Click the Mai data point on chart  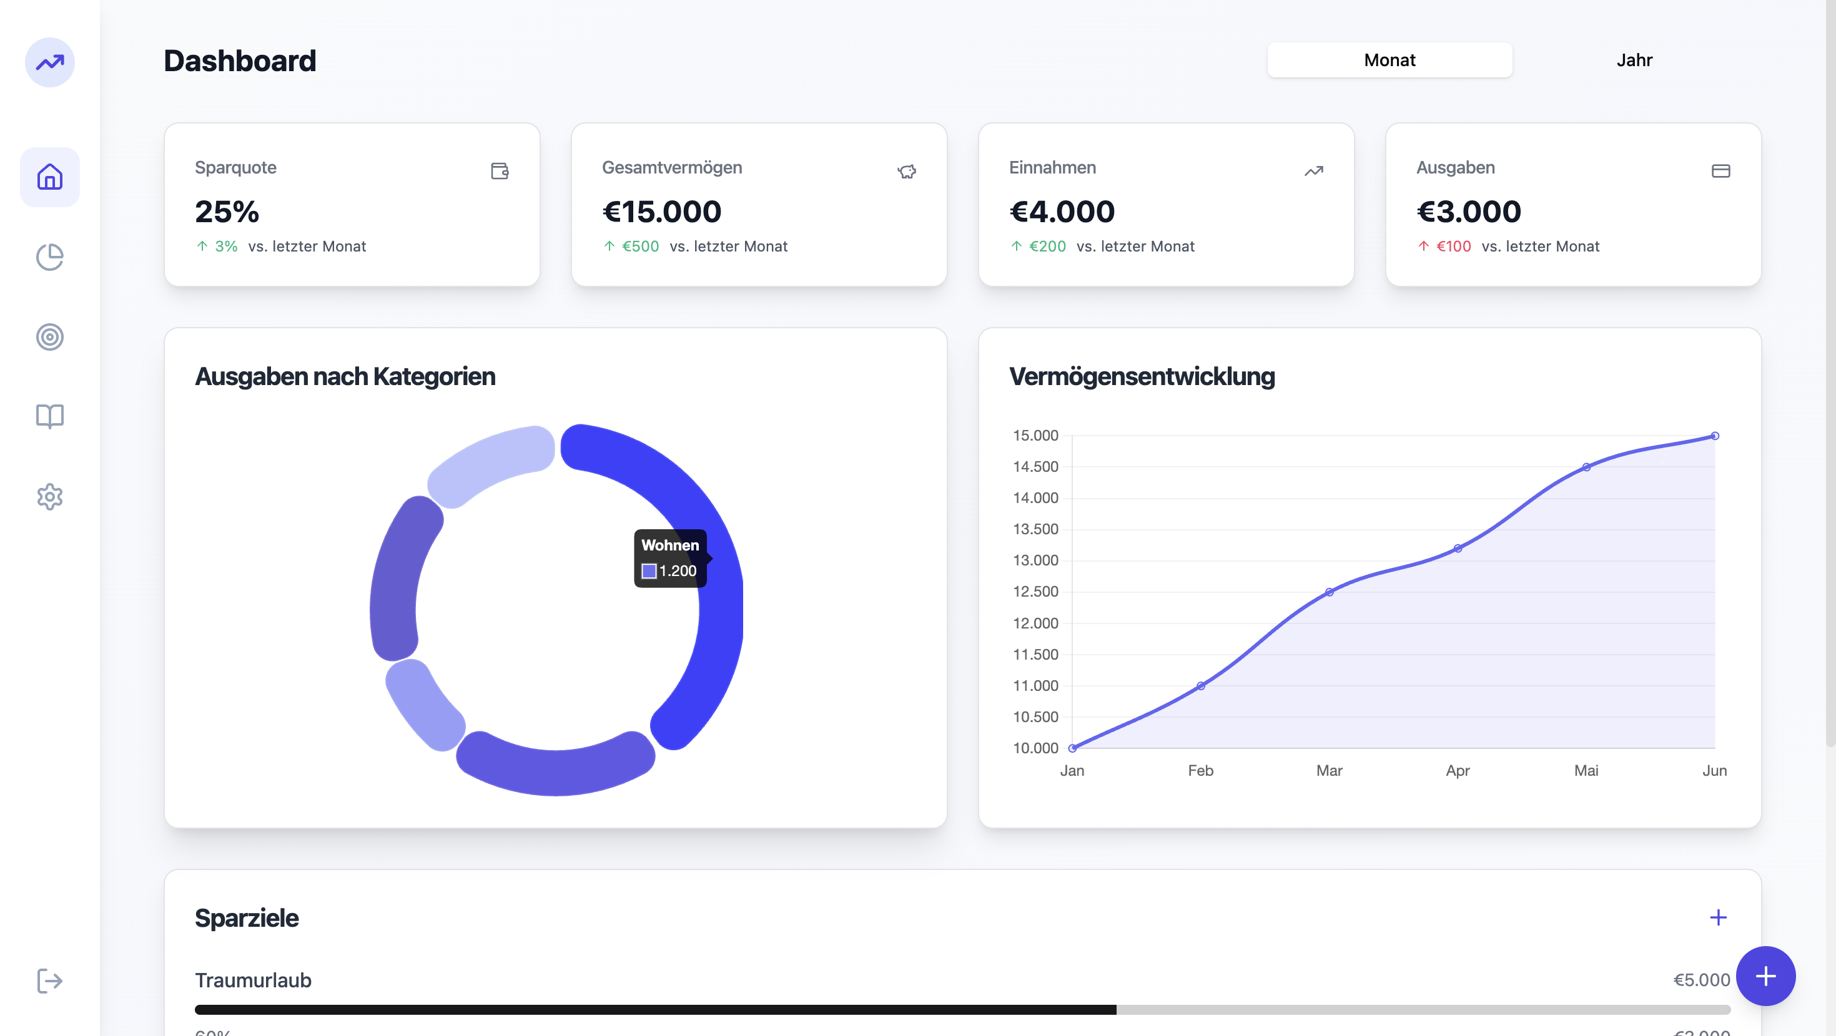(1586, 467)
